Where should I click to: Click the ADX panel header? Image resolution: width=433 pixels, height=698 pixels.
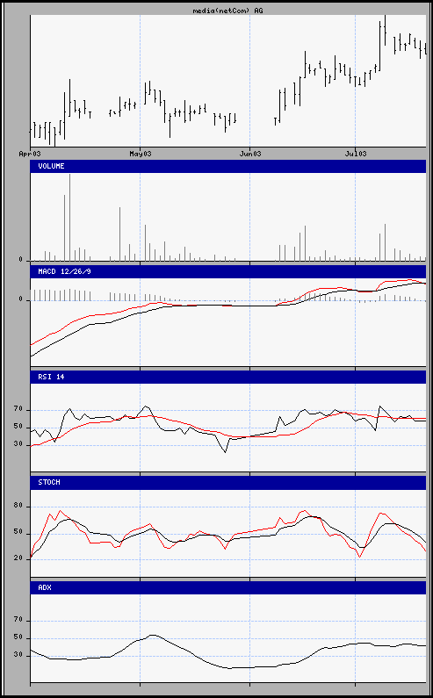228,587
